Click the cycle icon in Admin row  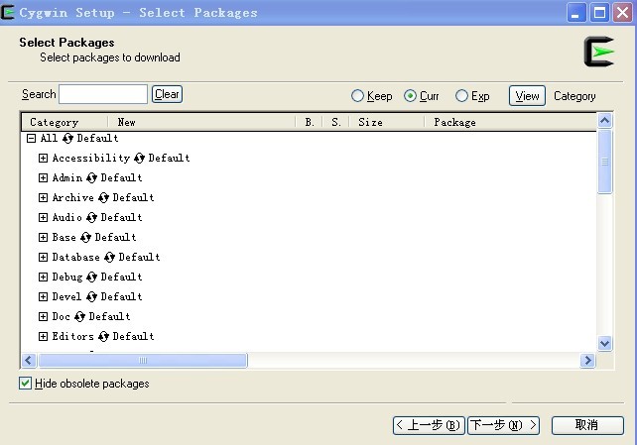pyautogui.click(x=92, y=178)
